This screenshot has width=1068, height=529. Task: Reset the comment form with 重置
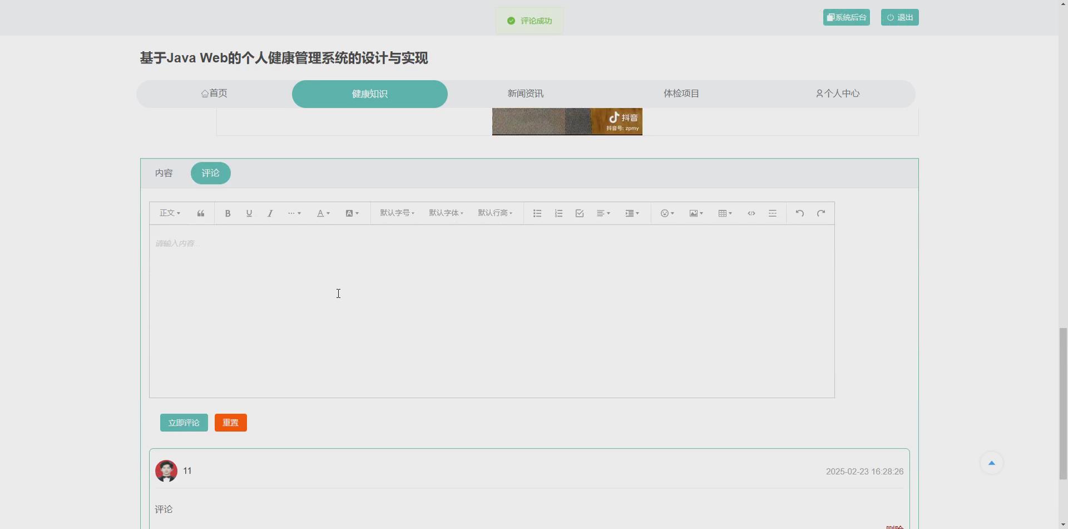pyautogui.click(x=230, y=422)
